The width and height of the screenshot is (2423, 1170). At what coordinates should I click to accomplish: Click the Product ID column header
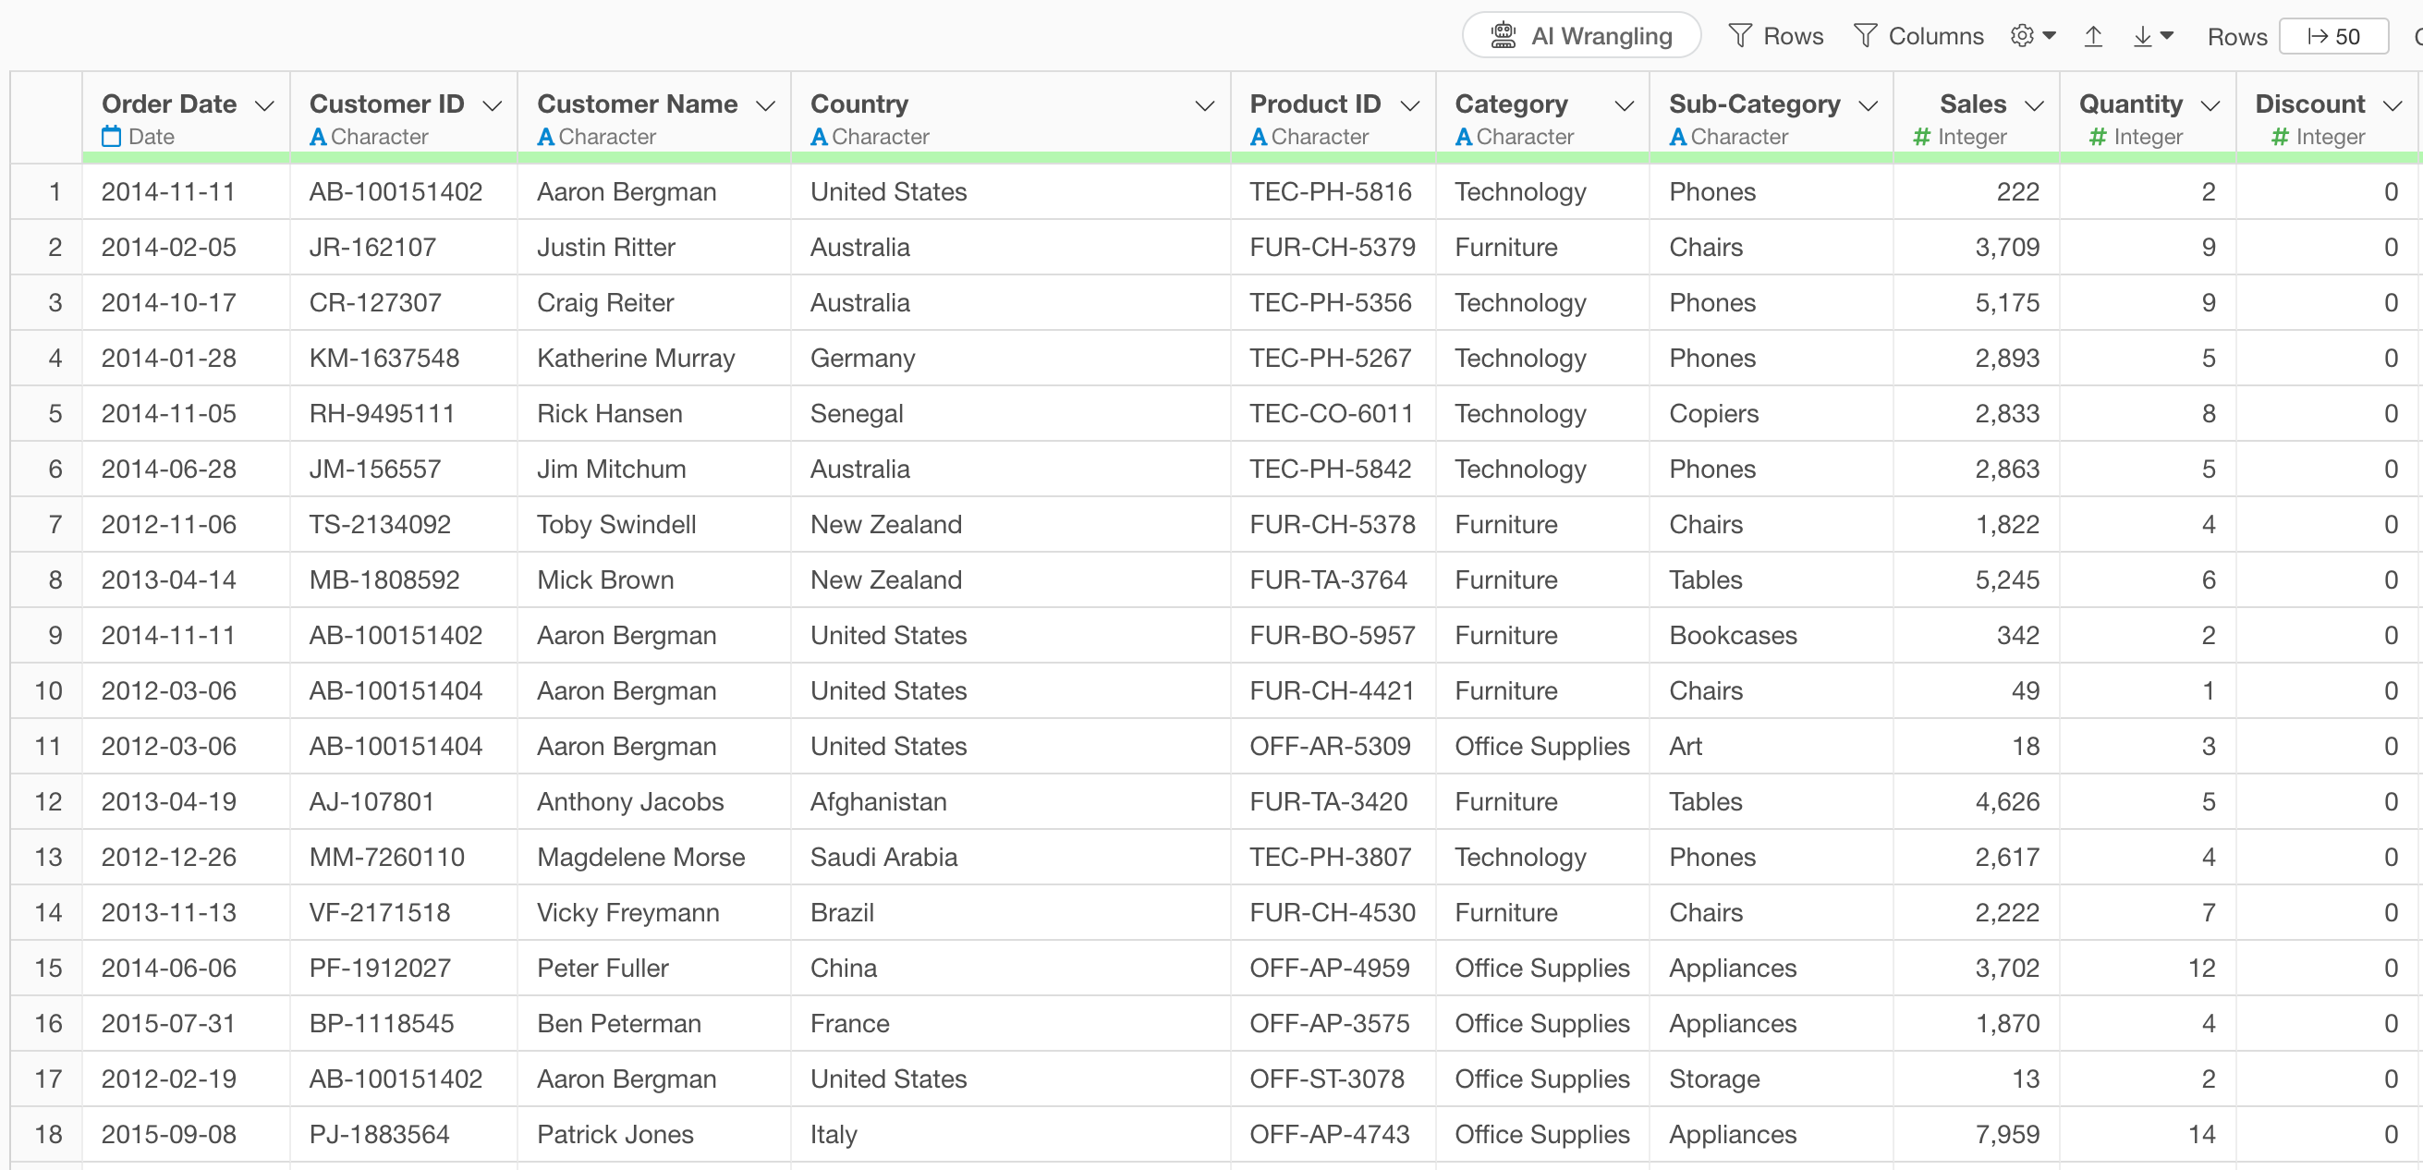click(x=1314, y=104)
